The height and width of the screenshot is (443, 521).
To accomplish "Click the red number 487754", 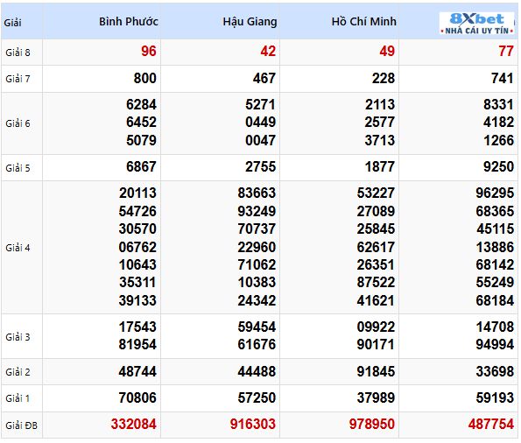I will coord(490,424).
